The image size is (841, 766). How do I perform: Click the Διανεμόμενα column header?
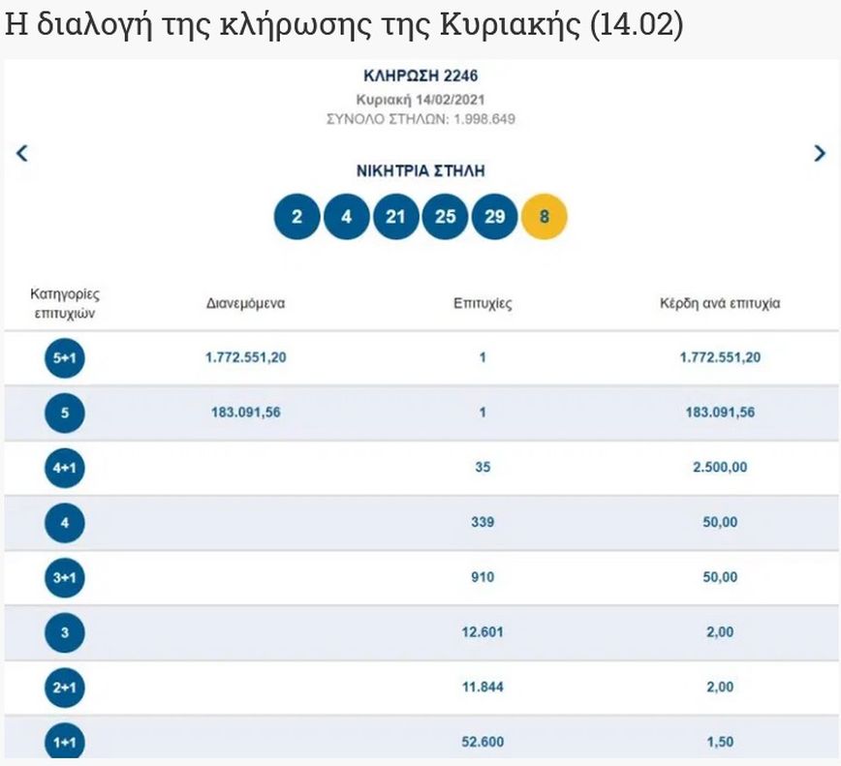(245, 303)
